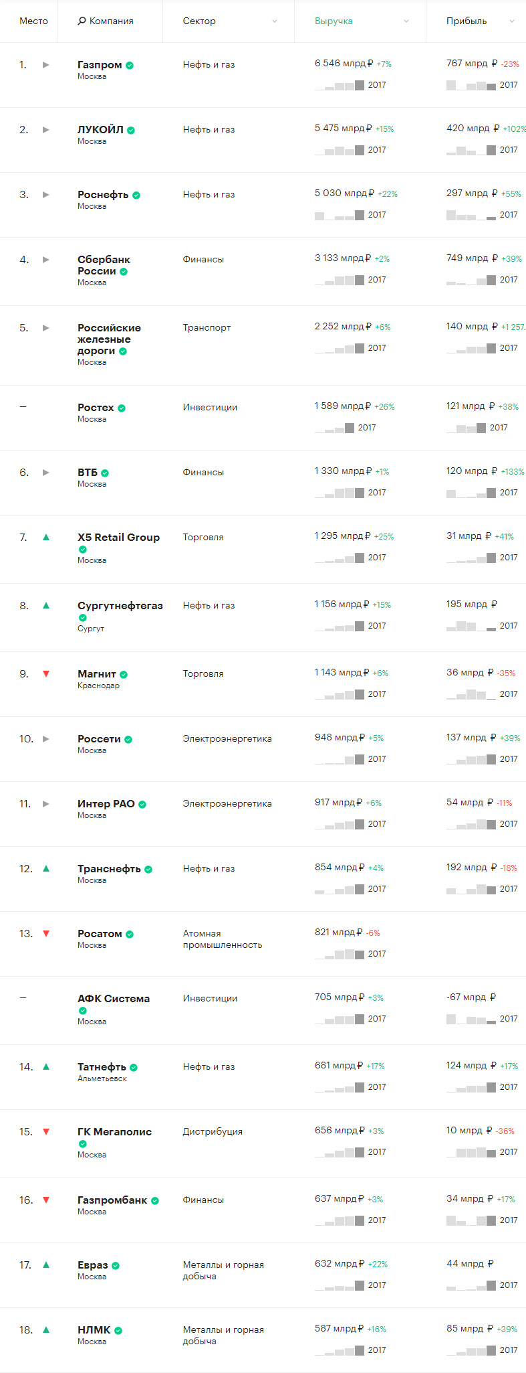The height and width of the screenshot is (1373, 526).
Task: Click the red down arrow beside Росатом
Action: (46, 934)
